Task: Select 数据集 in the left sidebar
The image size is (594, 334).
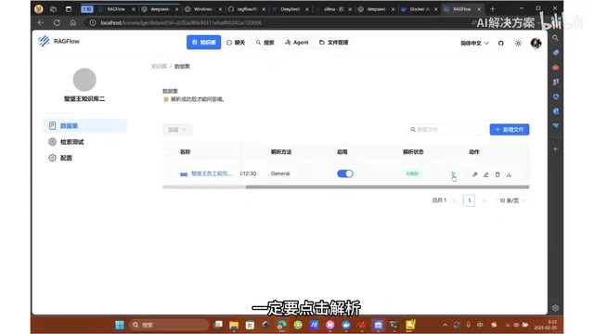Action: click(x=84, y=126)
